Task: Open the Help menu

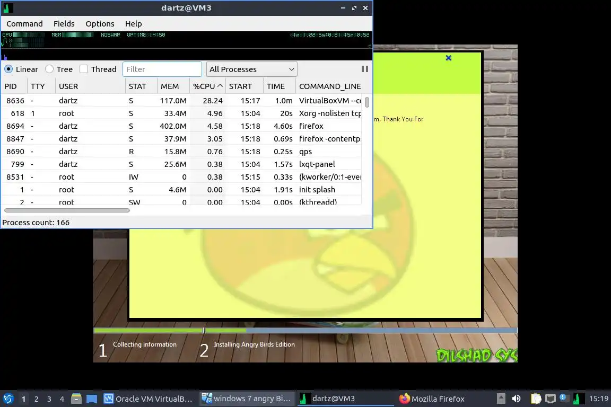Action: [x=133, y=24]
